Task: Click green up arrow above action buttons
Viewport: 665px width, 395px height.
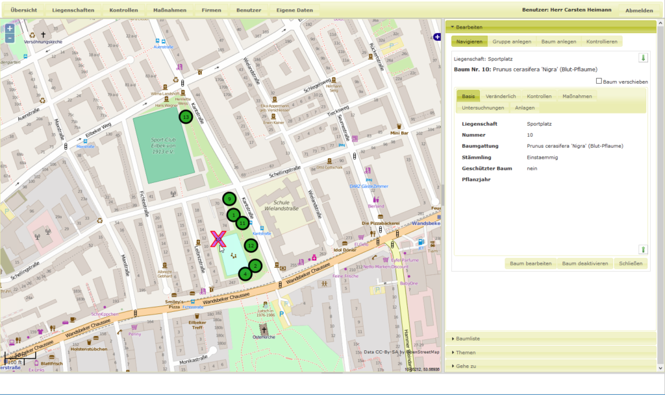Action: (x=643, y=249)
